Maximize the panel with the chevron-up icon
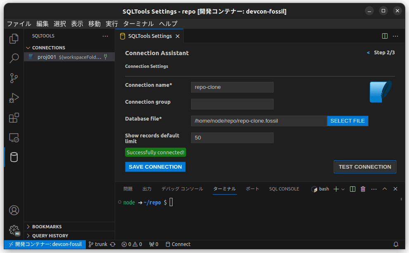Image resolution: width=409 pixels, height=253 pixels. 385,189
